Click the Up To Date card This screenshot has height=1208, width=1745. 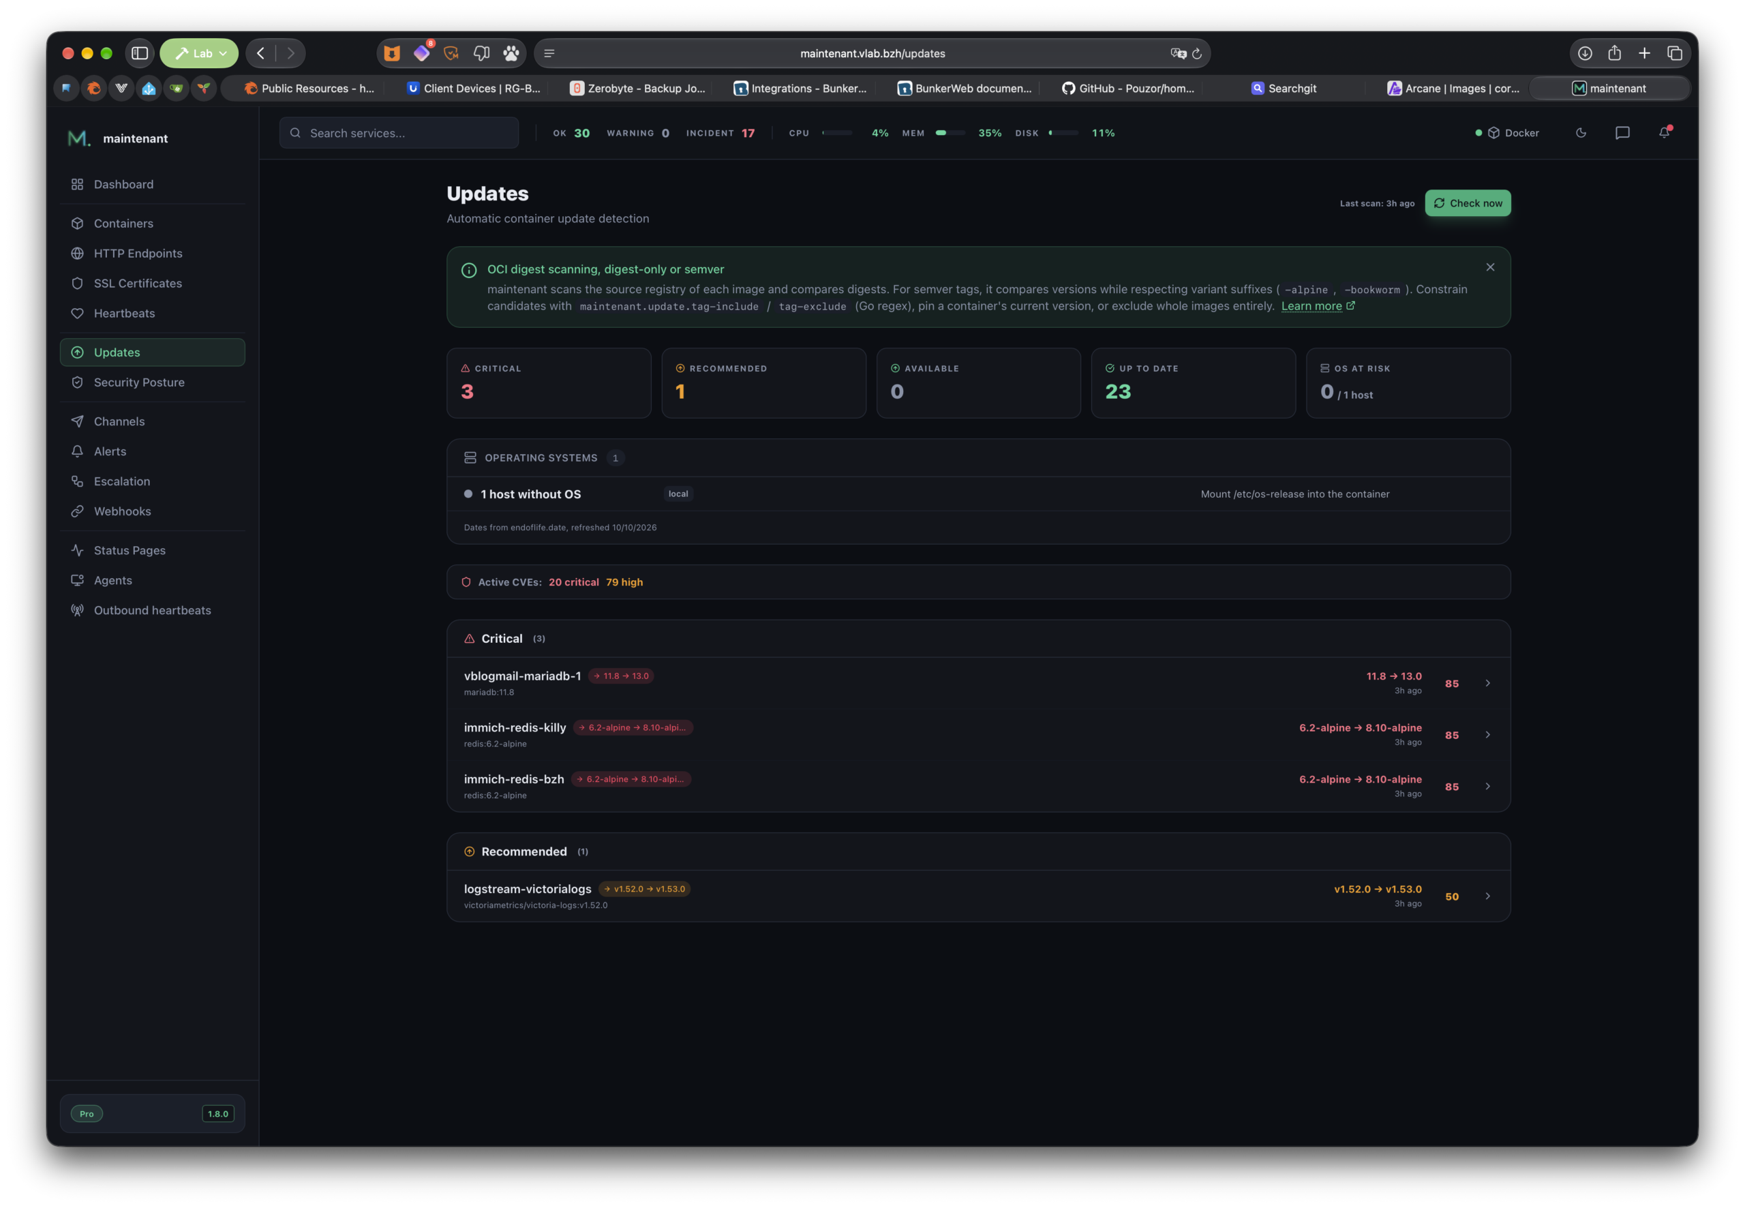1194,383
